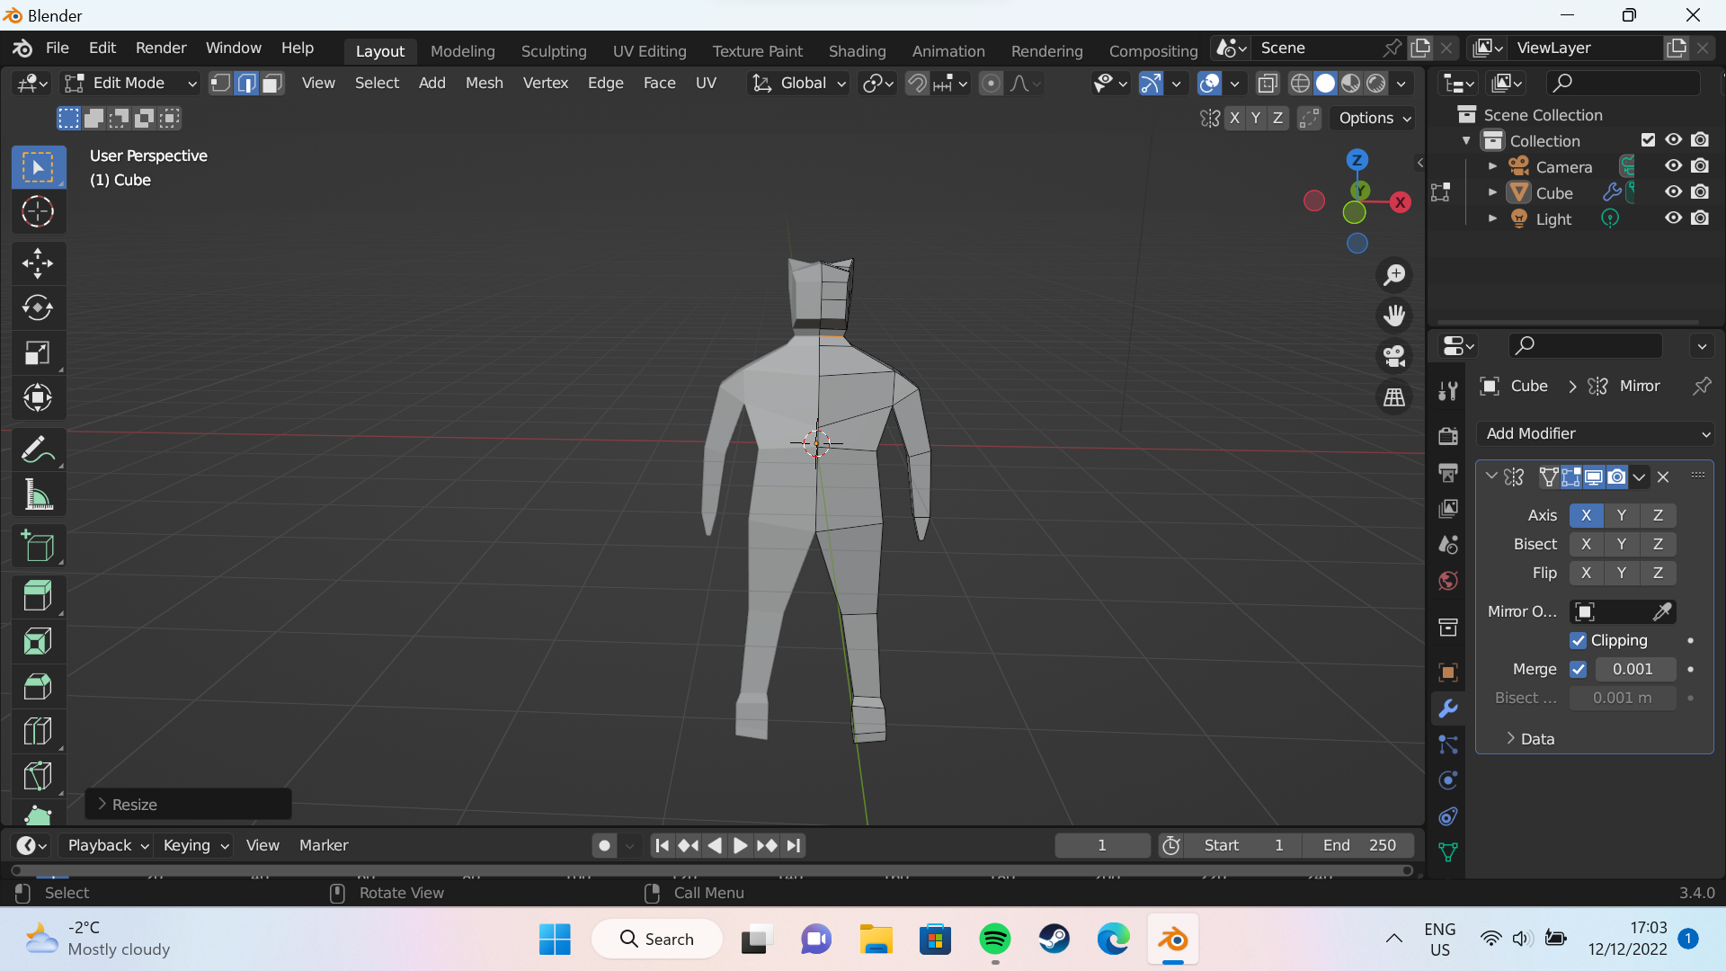Open the Render properties tab
This screenshot has height=971, width=1726.
[x=1447, y=436]
